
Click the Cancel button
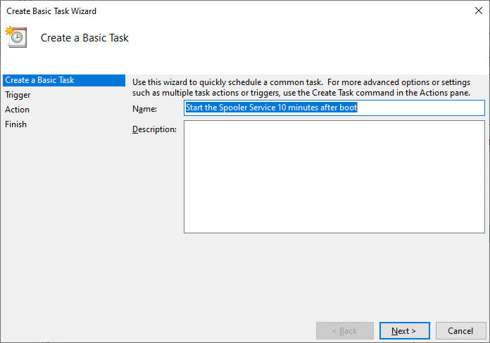460,330
